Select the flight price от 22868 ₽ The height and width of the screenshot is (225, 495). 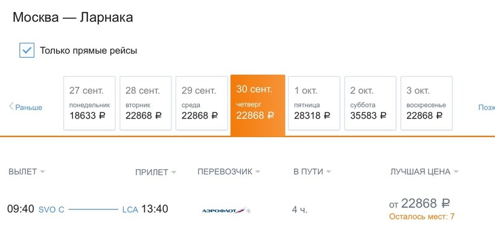coord(419,203)
